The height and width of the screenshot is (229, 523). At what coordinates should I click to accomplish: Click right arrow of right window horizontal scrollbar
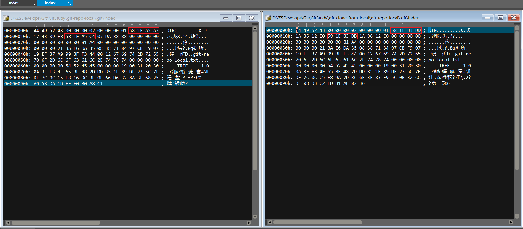[x=511, y=222]
